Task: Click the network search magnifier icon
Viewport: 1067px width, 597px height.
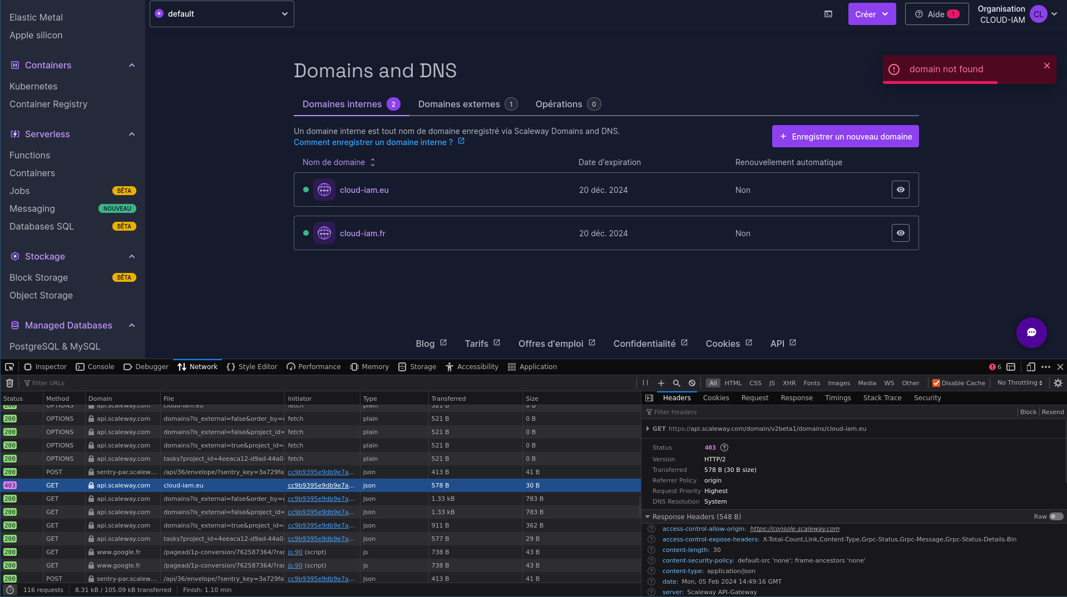Action: (x=676, y=383)
